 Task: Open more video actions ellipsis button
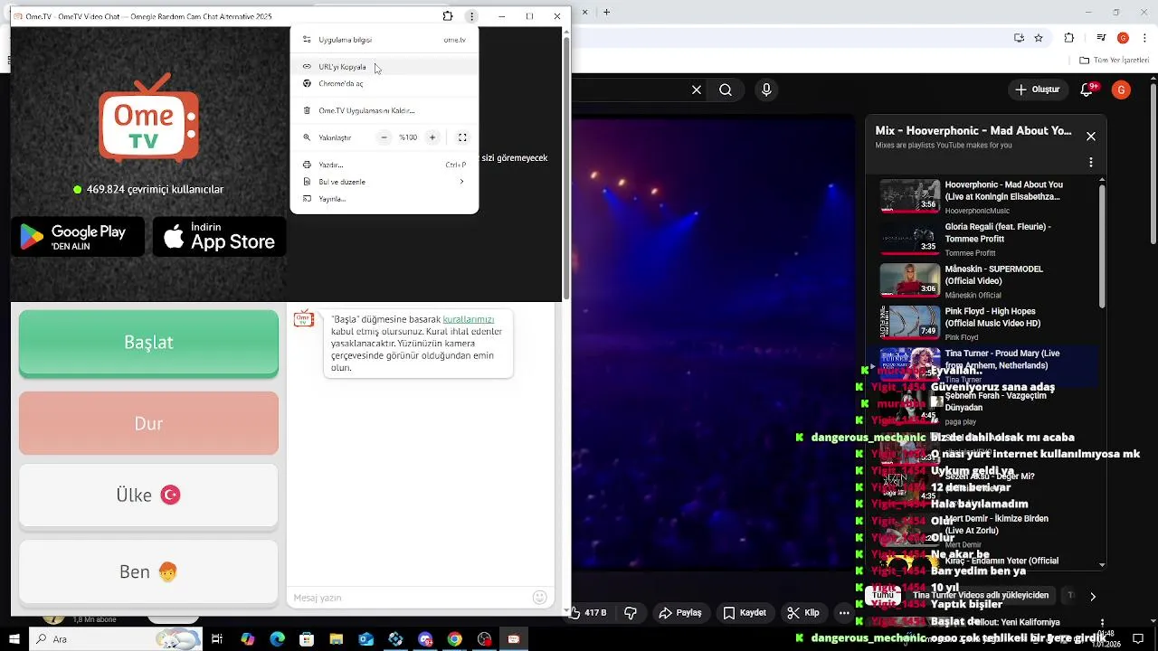pyautogui.click(x=844, y=612)
